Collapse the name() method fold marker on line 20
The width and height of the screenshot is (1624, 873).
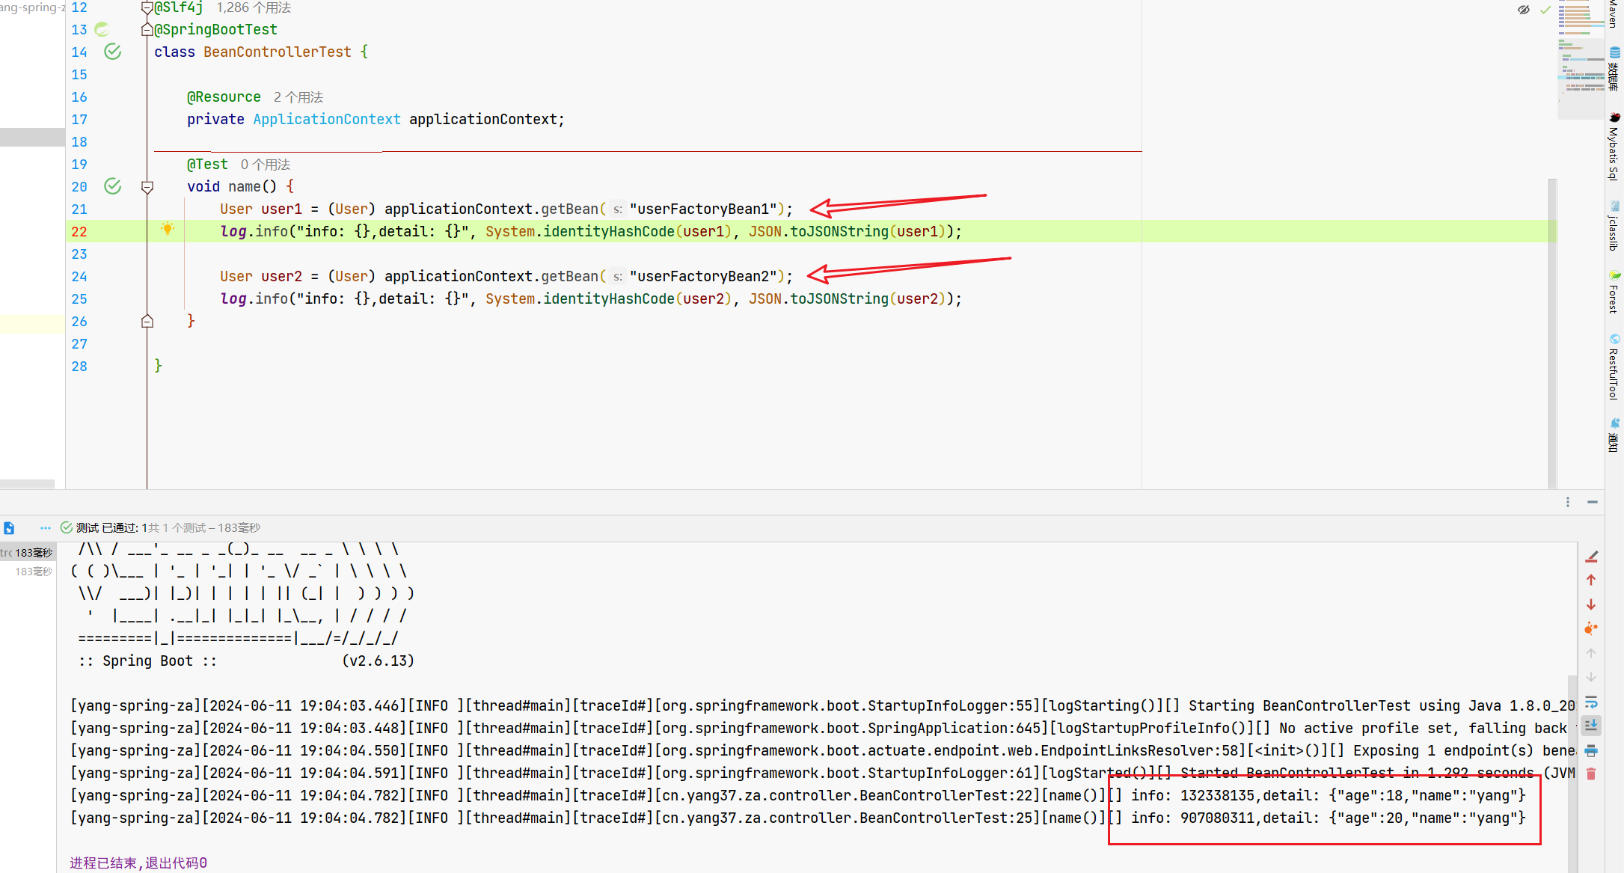click(147, 187)
